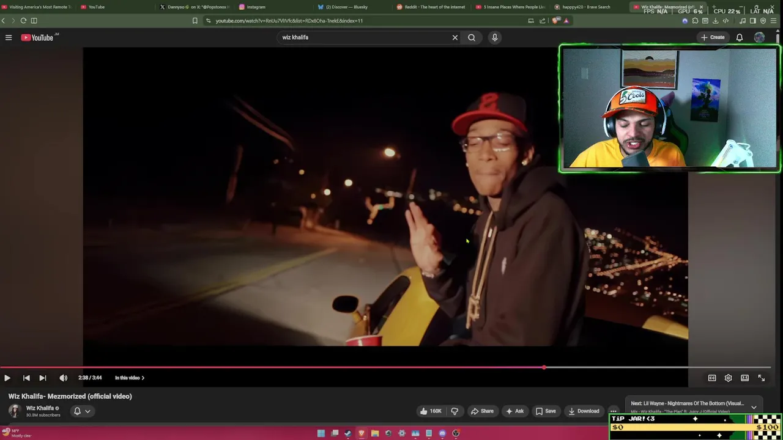The image size is (783, 440).
Task: Share the Mezmorized video
Action: tap(481, 411)
